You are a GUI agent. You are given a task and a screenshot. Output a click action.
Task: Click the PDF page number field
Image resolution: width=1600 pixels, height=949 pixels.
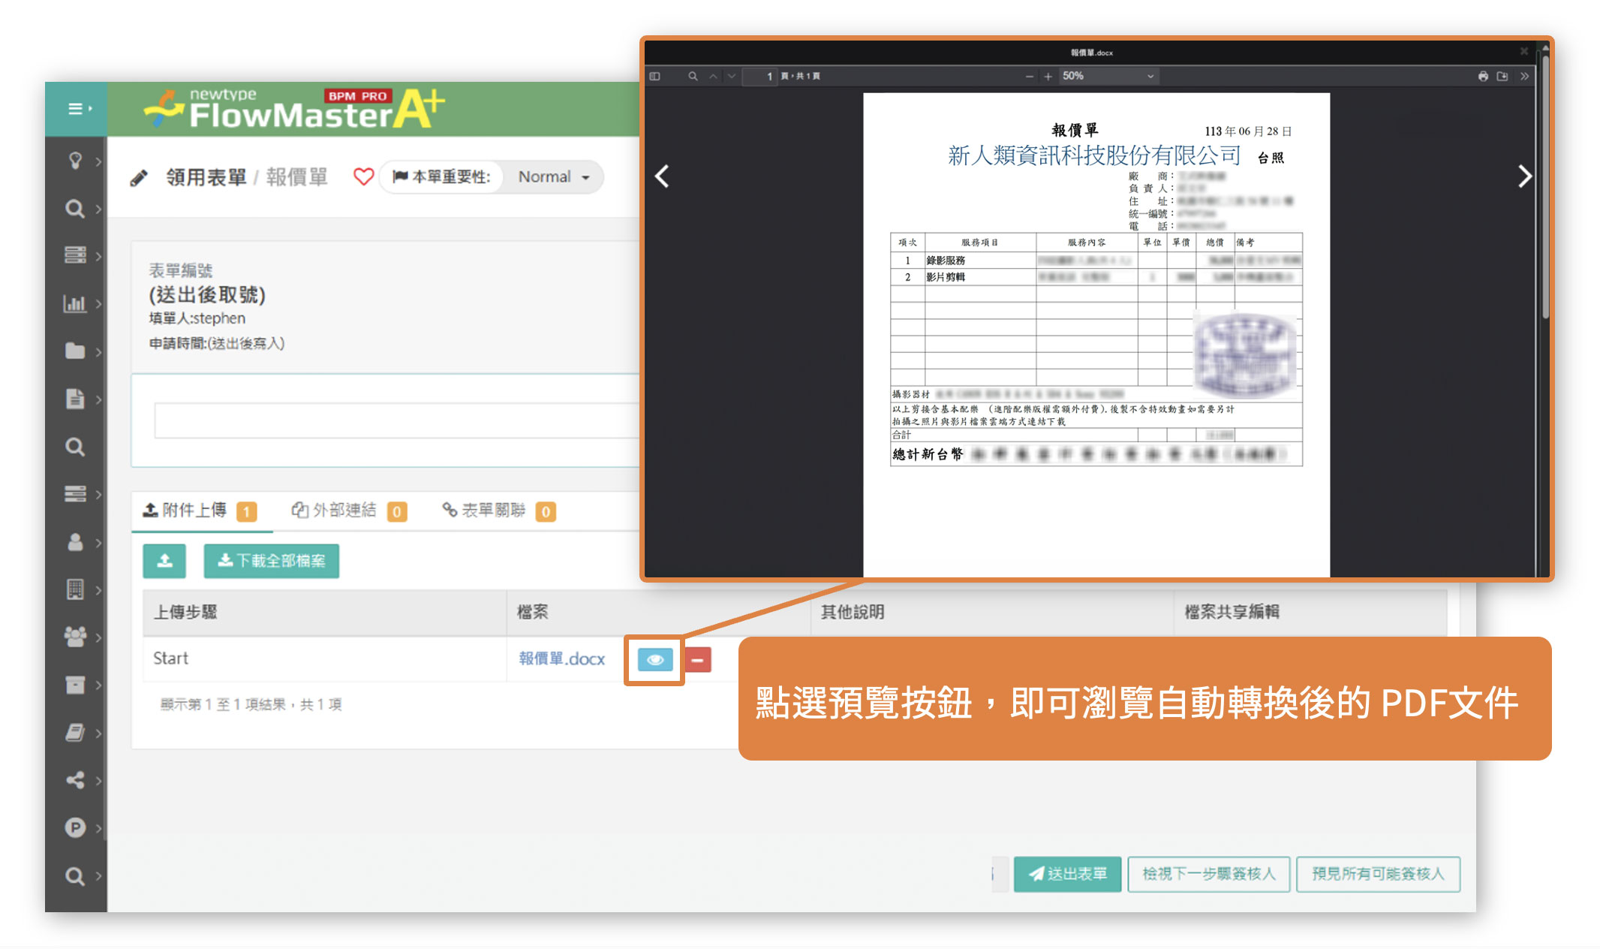pyautogui.click(x=759, y=76)
